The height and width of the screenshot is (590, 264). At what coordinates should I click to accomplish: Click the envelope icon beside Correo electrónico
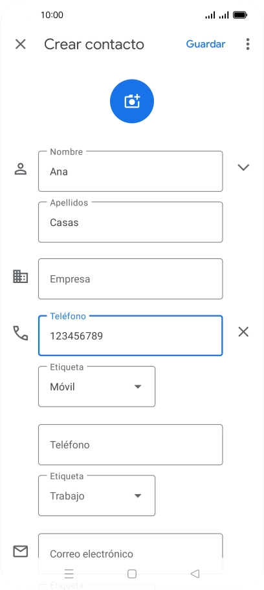pos(21,551)
